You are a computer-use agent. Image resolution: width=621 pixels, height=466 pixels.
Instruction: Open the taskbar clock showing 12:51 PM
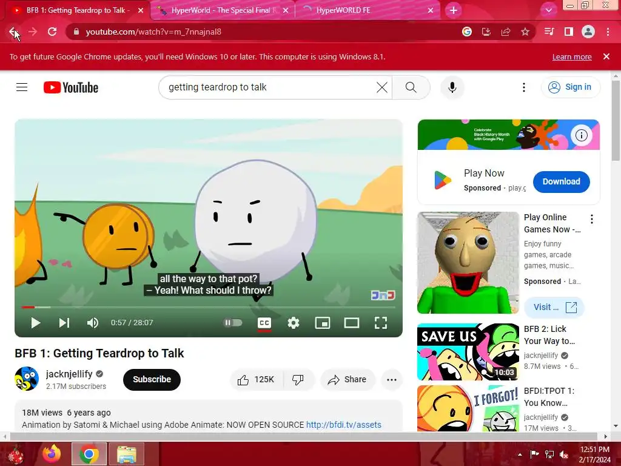[x=594, y=454]
